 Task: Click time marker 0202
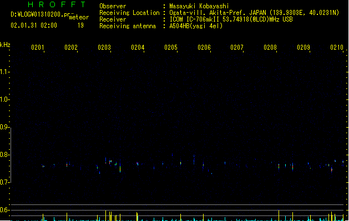tap(71, 48)
